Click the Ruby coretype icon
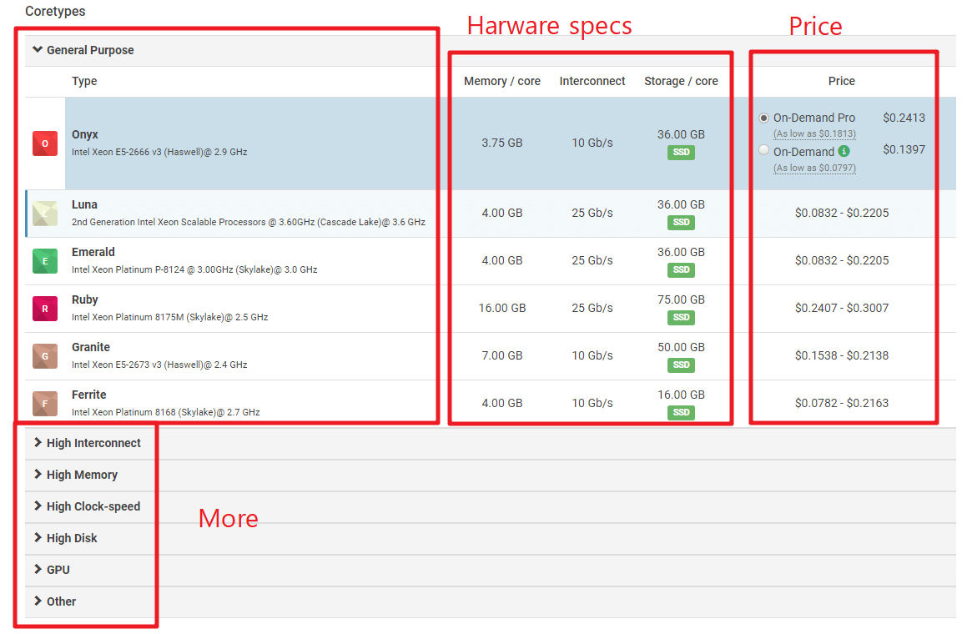The image size is (967, 634). click(45, 309)
